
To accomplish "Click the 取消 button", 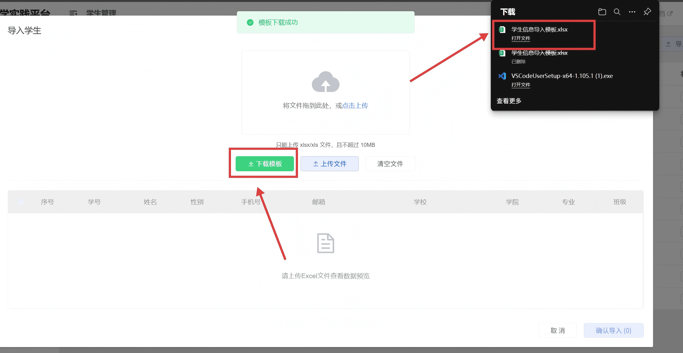I will (557, 331).
